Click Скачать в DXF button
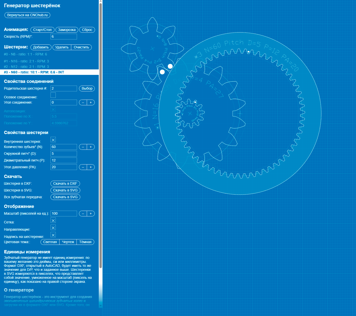 click(65, 183)
